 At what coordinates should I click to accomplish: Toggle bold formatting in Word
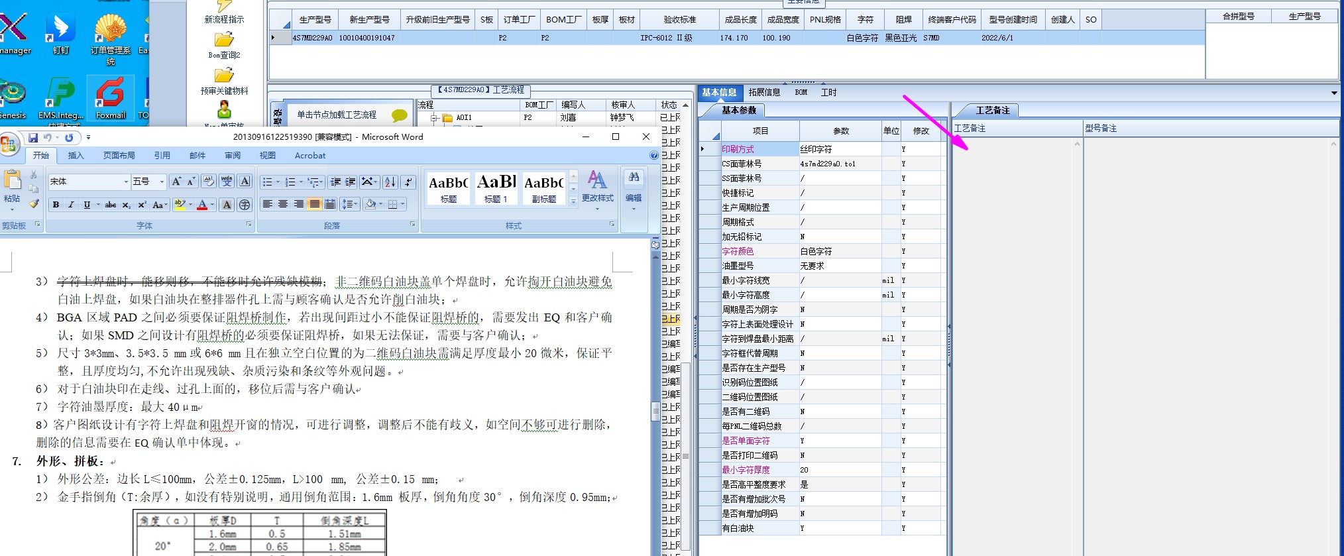pyautogui.click(x=56, y=205)
